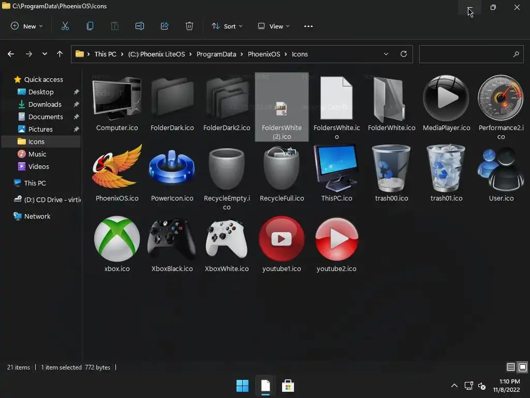
Task: Expand the address bar history dropdown
Action: point(386,54)
